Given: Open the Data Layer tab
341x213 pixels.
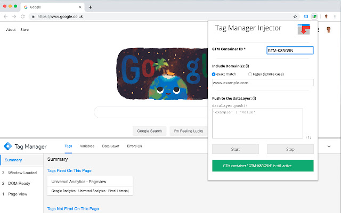Looking at the screenshot, I should click(110, 146).
